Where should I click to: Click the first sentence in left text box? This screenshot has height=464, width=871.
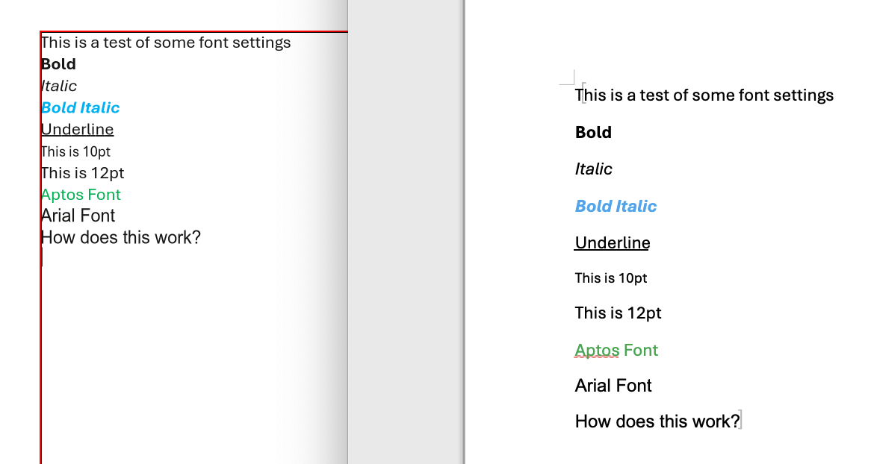[166, 43]
